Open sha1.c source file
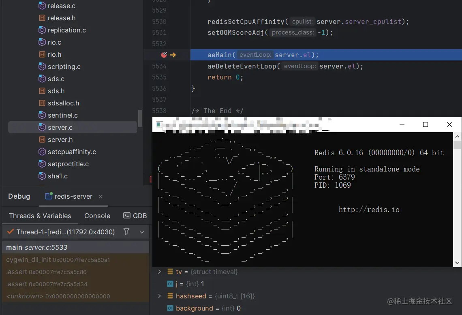The height and width of the screenshot is (315, 462). [58, 176]
